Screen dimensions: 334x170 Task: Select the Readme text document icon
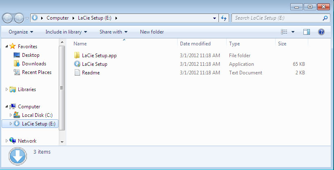(x=77, y=73)
